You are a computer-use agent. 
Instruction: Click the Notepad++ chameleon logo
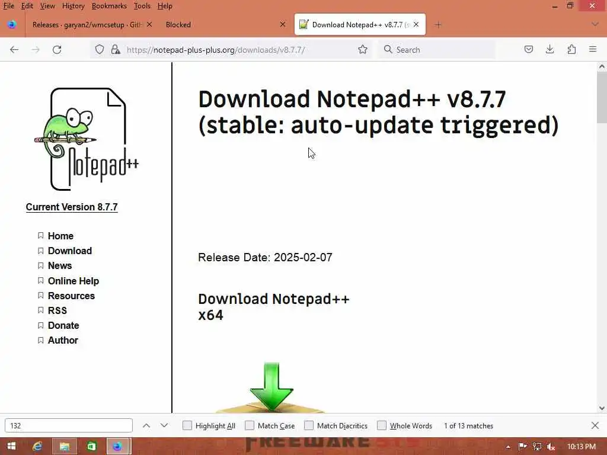click(x=87, y=139)
